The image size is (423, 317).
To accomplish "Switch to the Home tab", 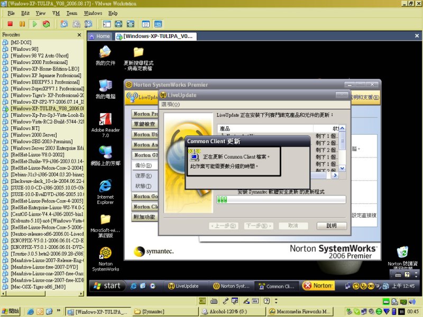I will 100,36.
